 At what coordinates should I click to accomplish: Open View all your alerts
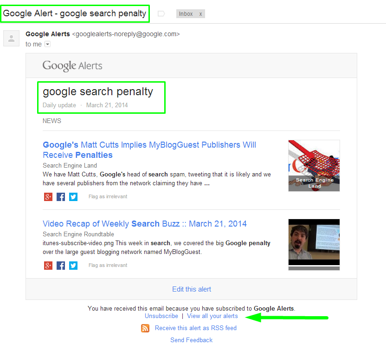(212, 316)
